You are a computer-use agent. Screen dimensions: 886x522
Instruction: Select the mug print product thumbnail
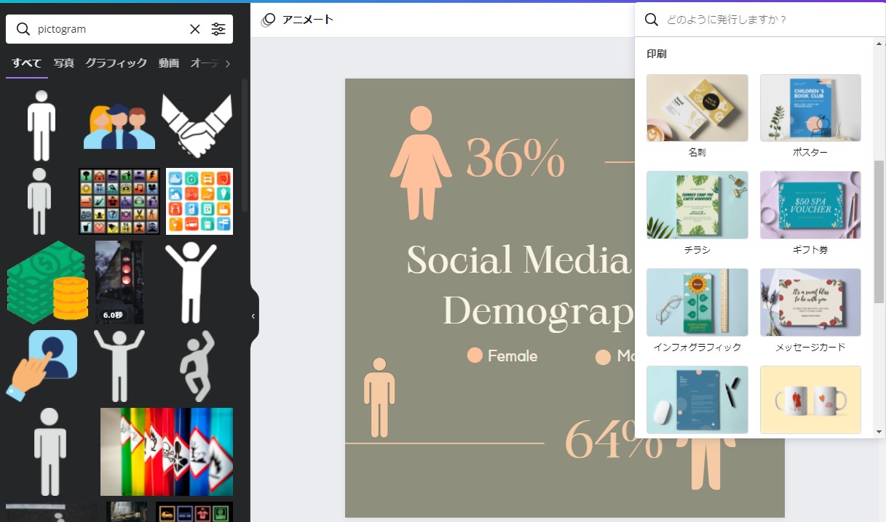(810, 400)
